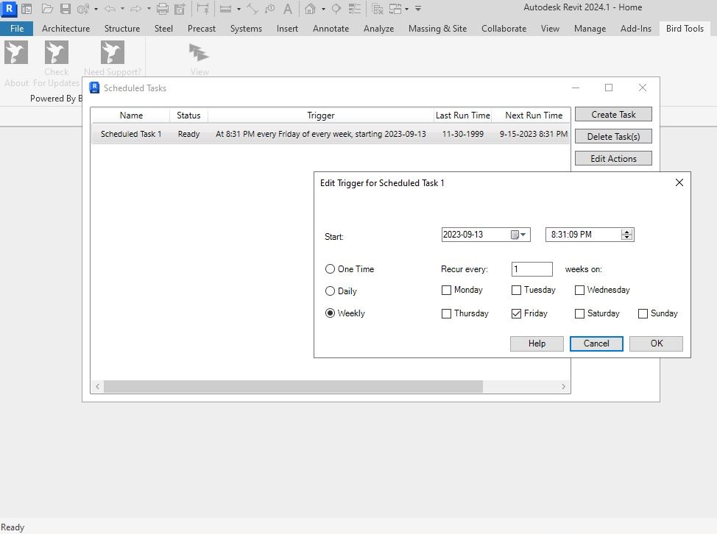Check the Wednesday checkbox
Screen dimensions: 717x534
click(x=579, y=290)
